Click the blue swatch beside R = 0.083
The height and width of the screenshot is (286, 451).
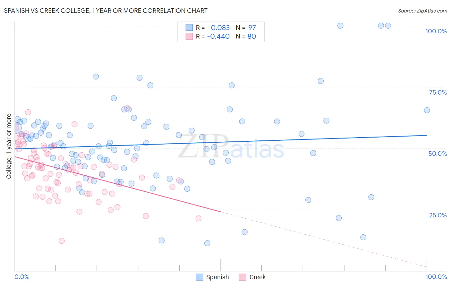pos(189,28)
